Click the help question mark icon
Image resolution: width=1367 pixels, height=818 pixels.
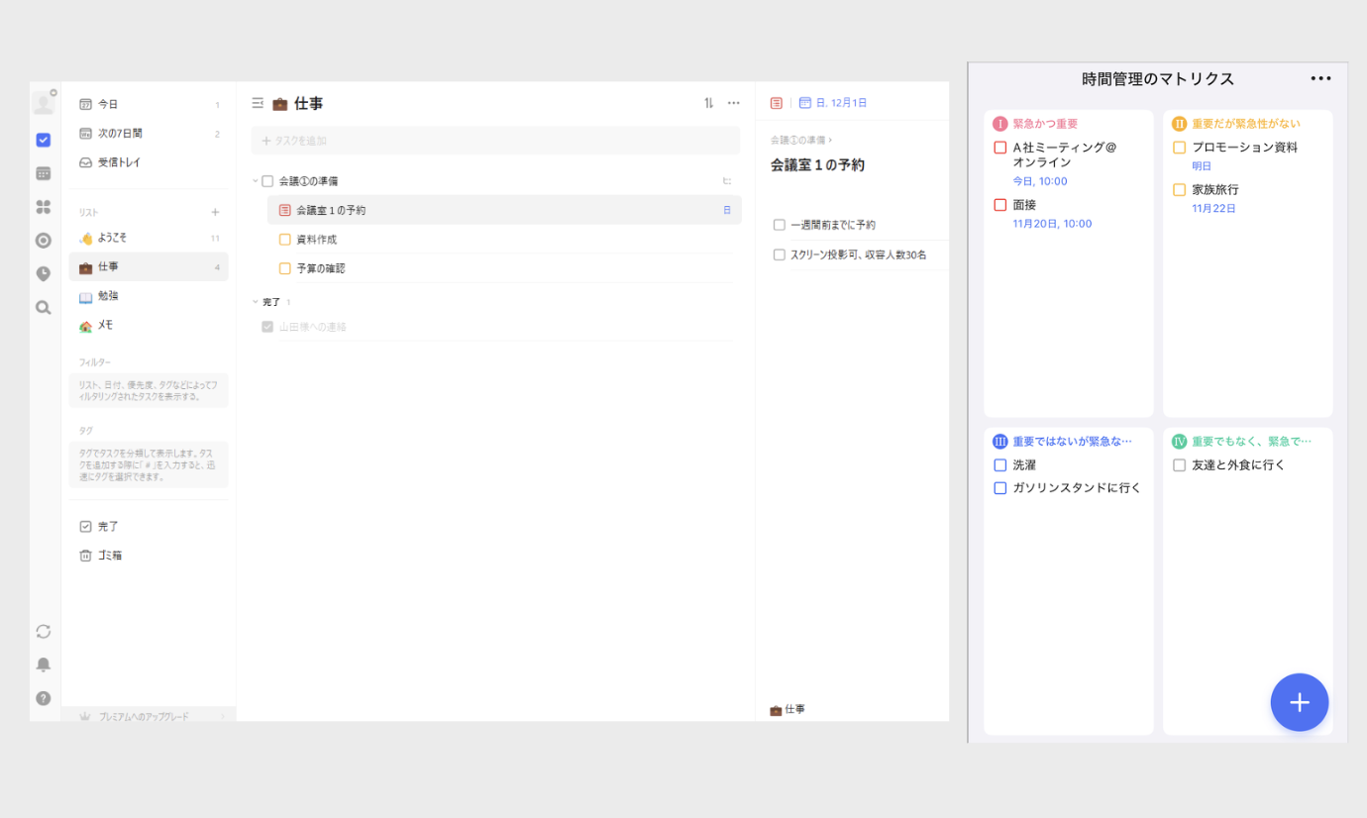point(43,698)
